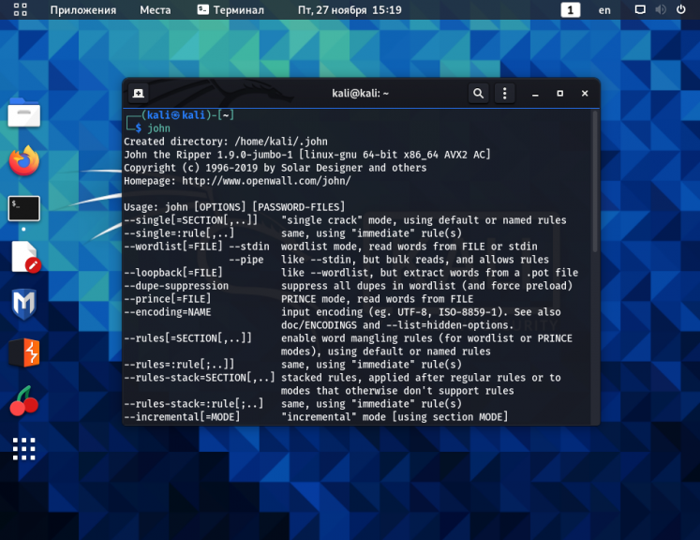Click the terminal search button
Viewport: 700px width, 540px height.
point(478,94)
